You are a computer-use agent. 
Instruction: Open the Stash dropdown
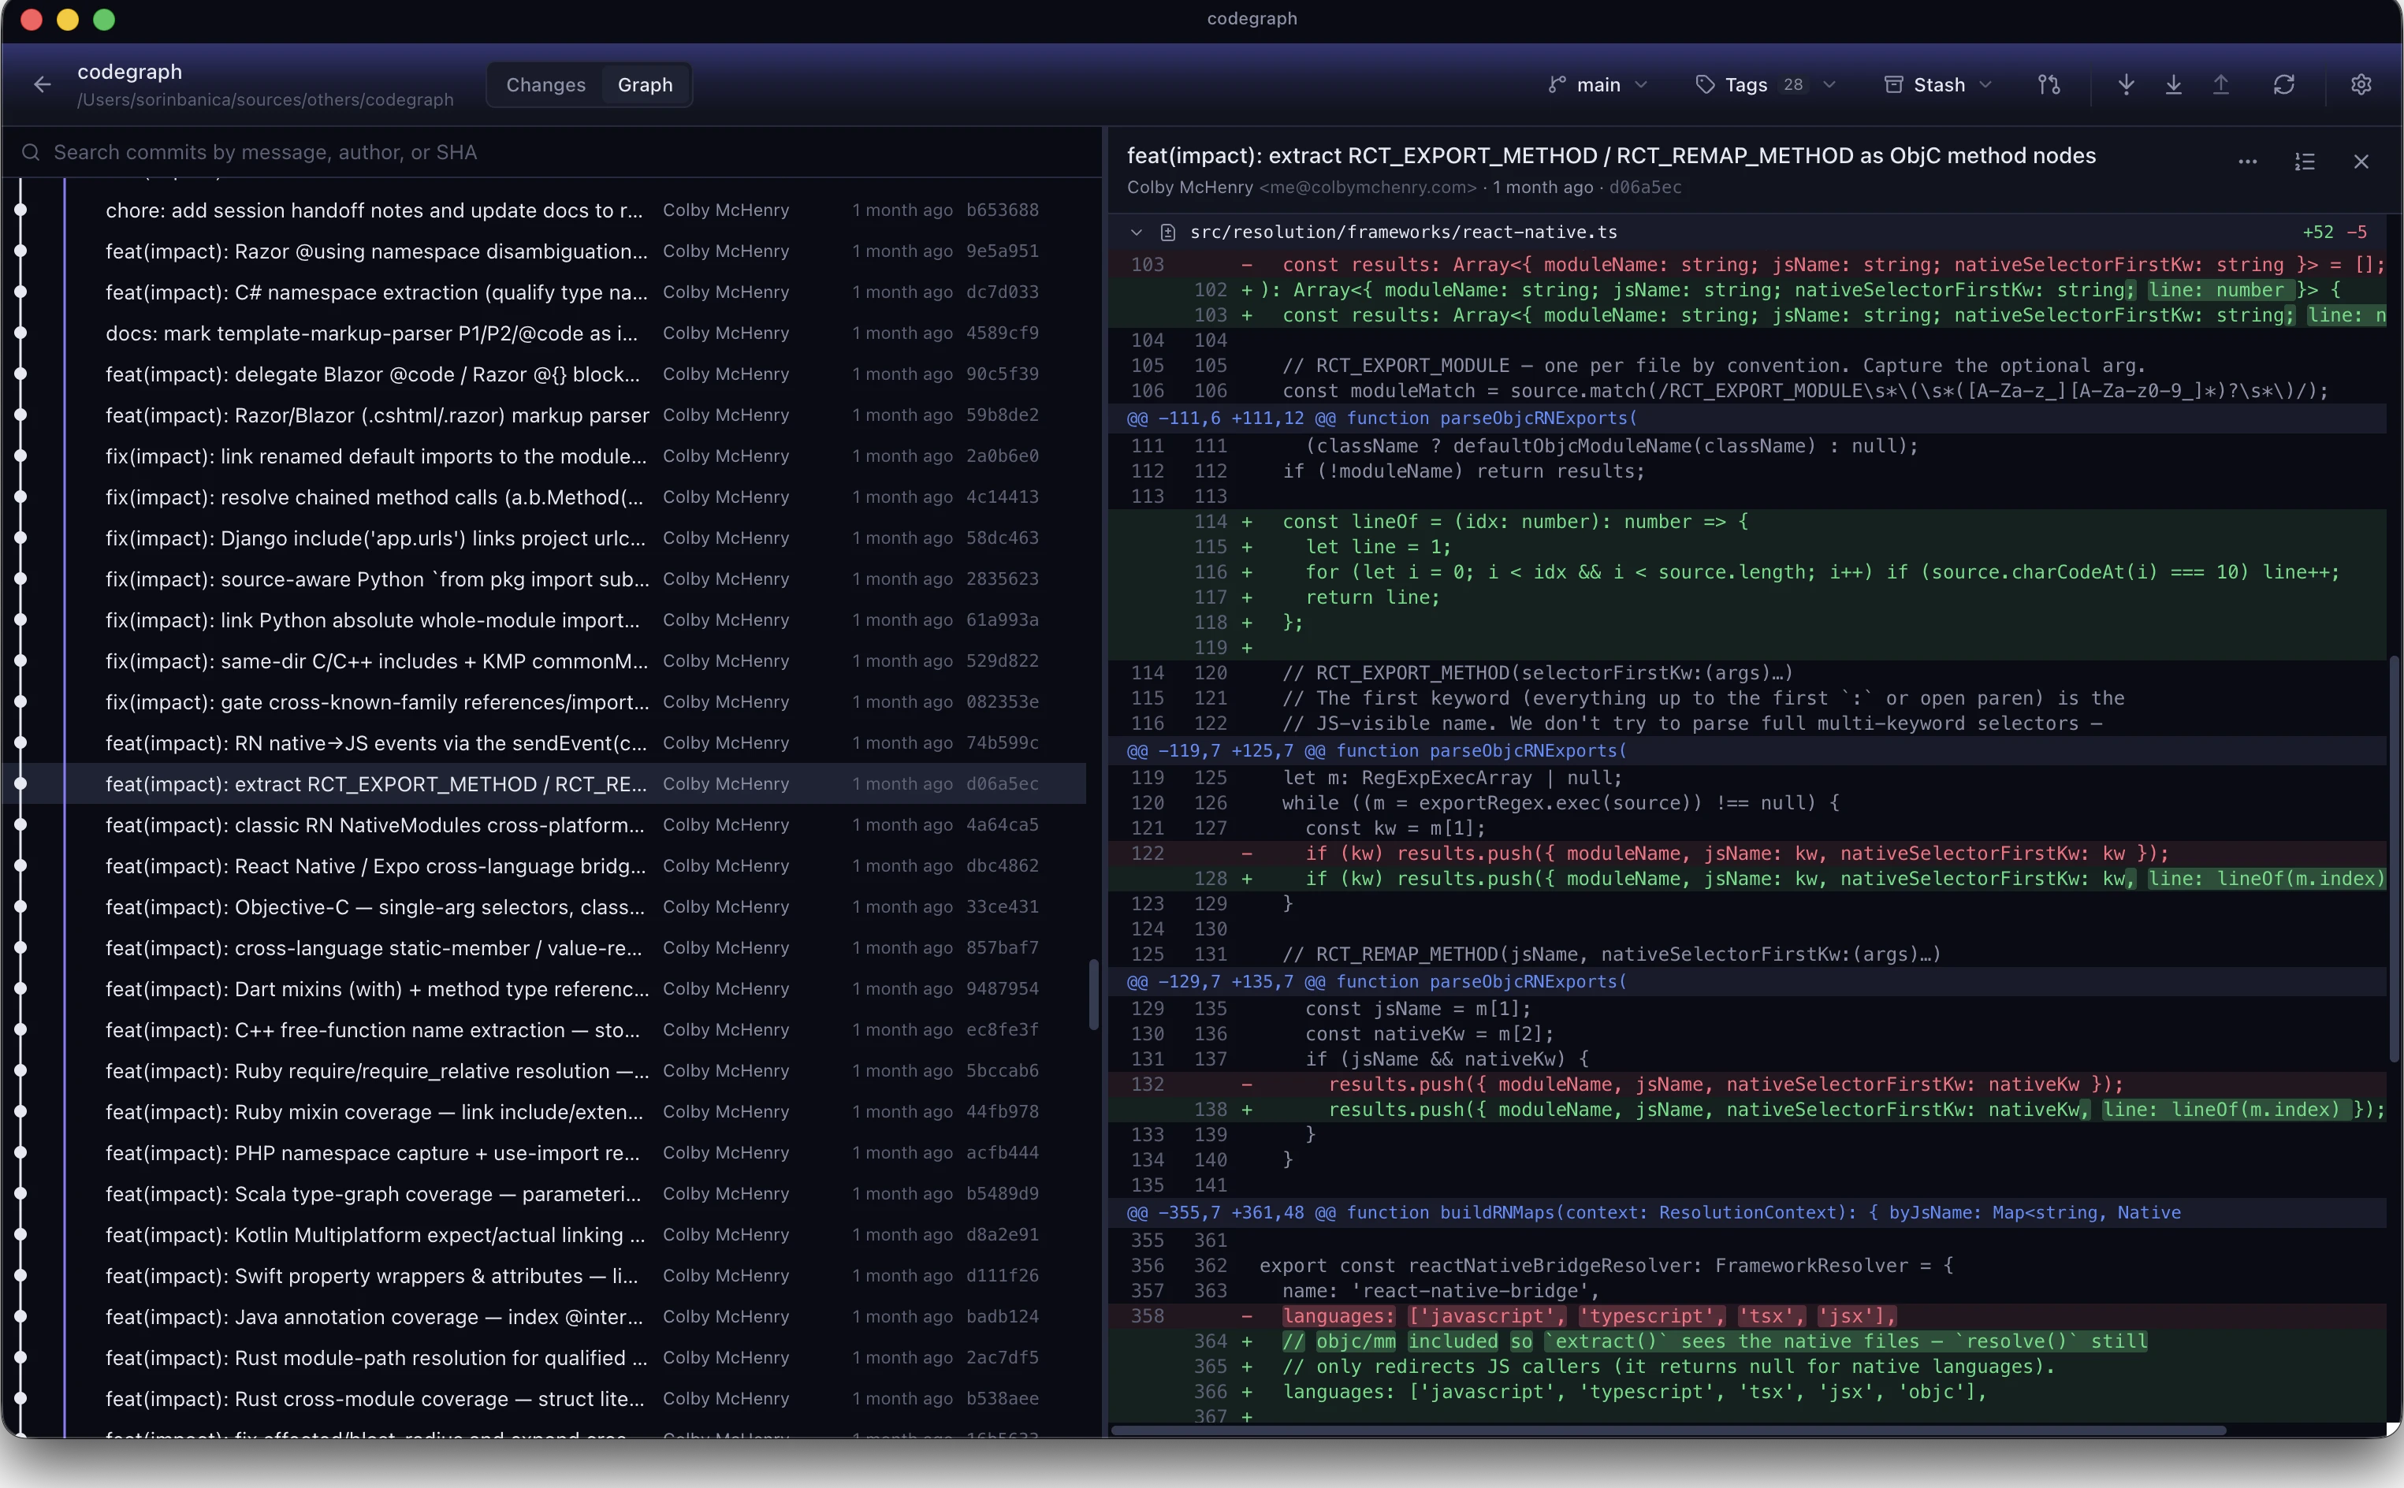point(1937,84)
